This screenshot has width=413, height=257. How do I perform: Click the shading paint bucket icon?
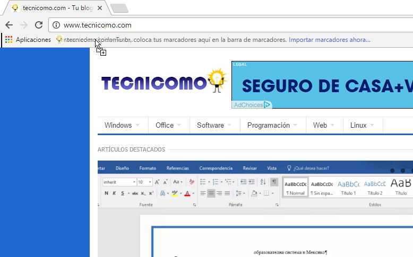coord(254,193)
